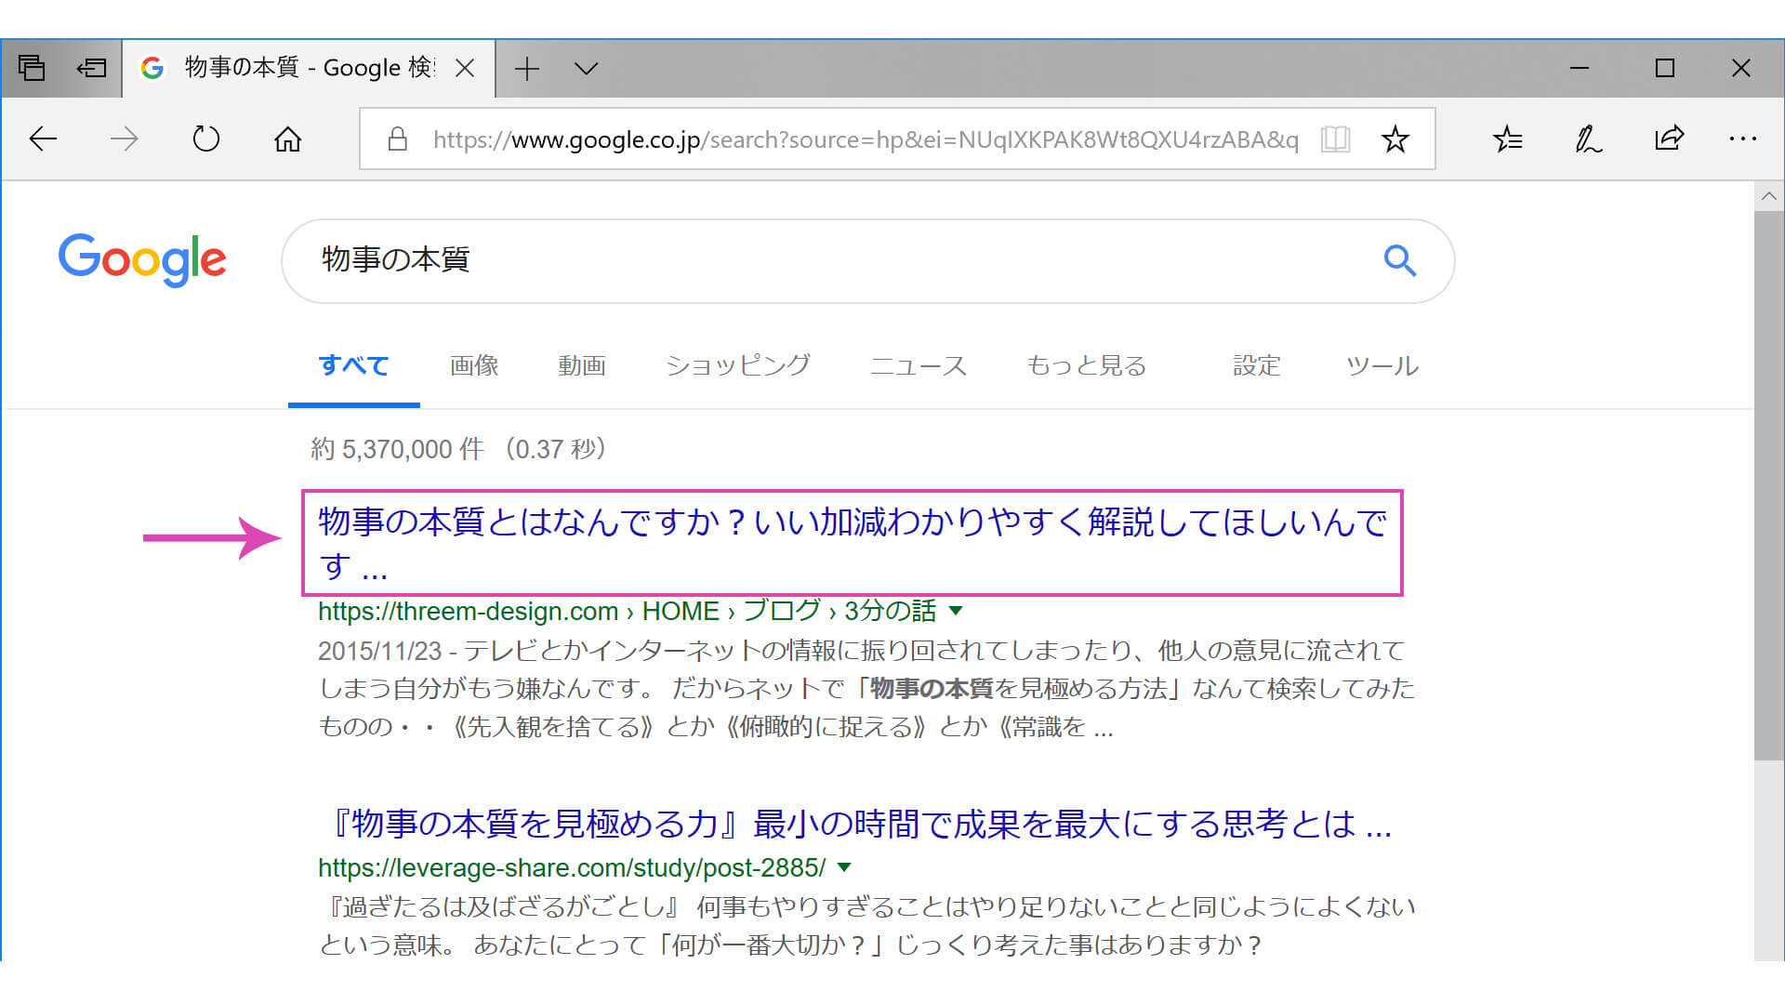Open result 物事の本質を見極める力

point(855,824)
